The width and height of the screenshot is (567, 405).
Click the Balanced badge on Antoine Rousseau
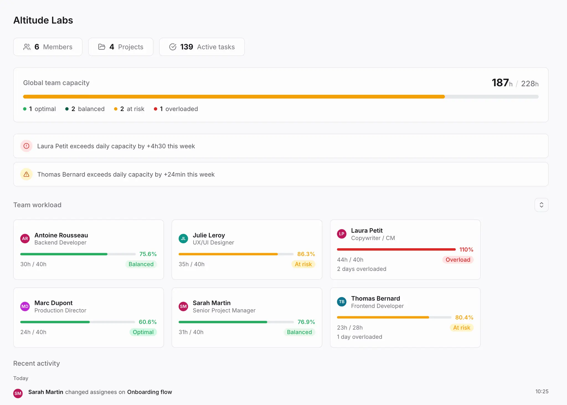click(x=141, y=264)
